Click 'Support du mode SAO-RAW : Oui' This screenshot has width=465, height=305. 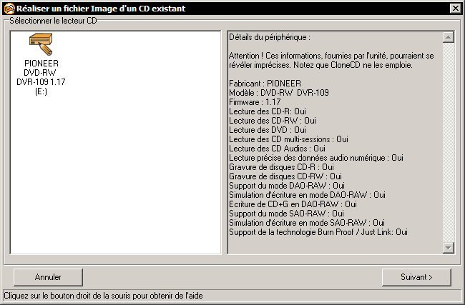coord(286,214)
